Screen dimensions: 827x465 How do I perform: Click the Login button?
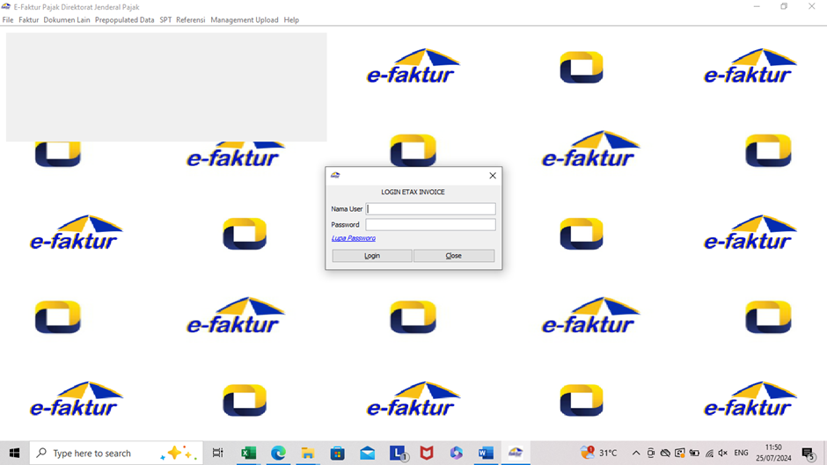pos(372,256)
